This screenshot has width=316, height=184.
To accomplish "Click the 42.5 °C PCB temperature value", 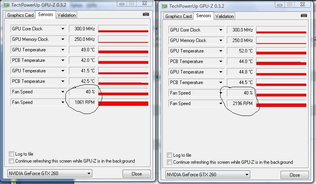I will point(83,81).
